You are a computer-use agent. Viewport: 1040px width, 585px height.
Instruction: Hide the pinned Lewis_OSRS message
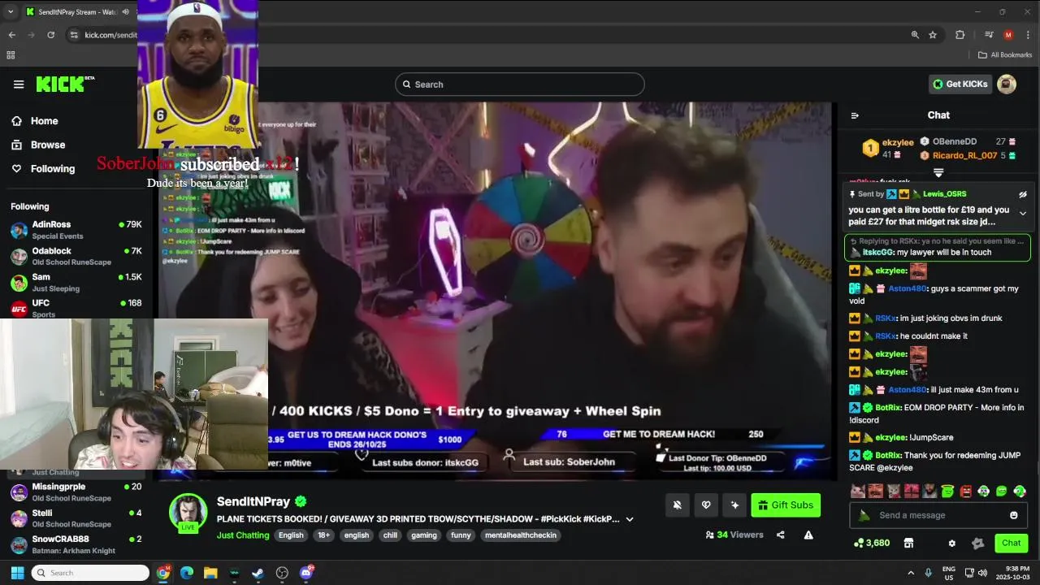click(1023, 194)
